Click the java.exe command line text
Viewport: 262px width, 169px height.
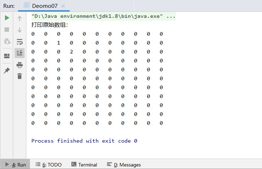coord(97,16)
